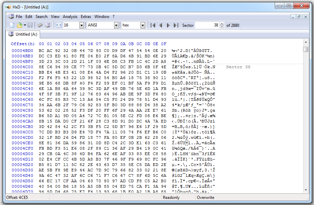Open a disk with the toolbar drive icon
Viewport: 314px width, 205px height.
48,25
